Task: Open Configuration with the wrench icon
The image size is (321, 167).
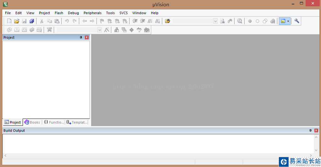Action: tap(297, 21)
